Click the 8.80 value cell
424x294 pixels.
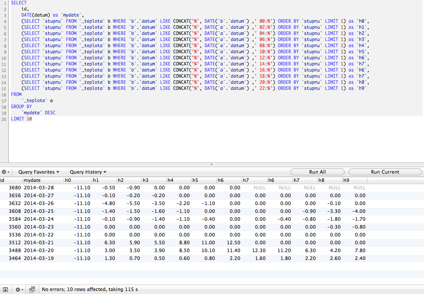point(184,243)
